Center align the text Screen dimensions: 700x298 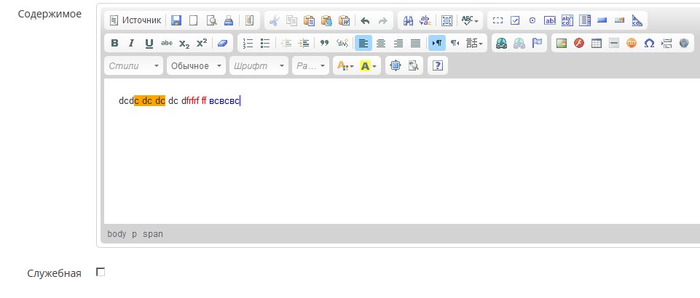point(381,43)
